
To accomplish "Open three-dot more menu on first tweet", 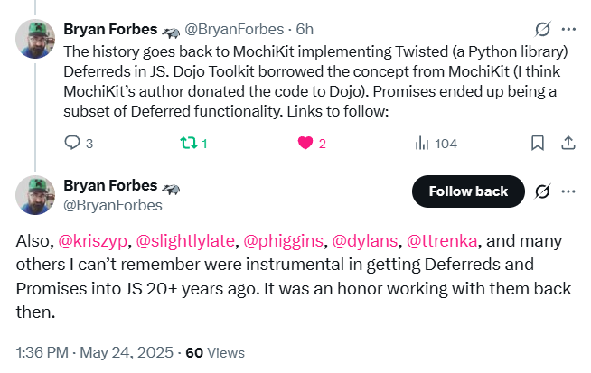I will 568,29.
